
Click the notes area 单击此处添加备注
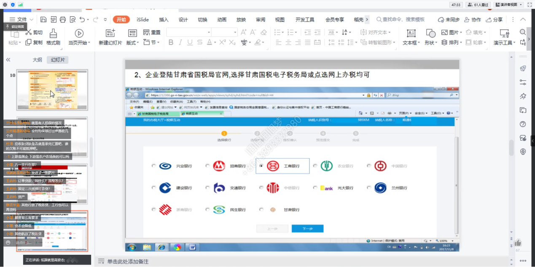128,262
